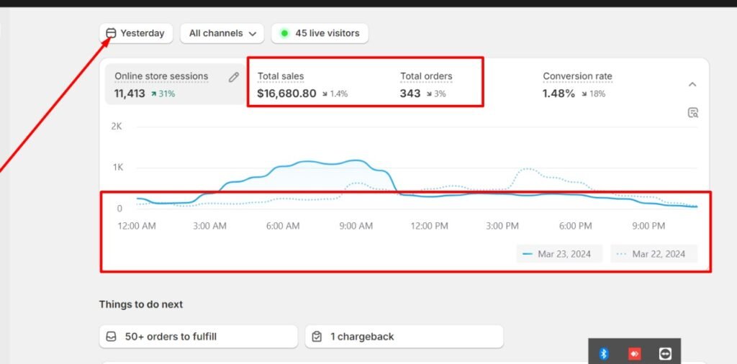Viewport: 737px width, 364px height.
Task: Click the 11,413 sessions value
Action: pyautogui.click(x=130, y=94)
